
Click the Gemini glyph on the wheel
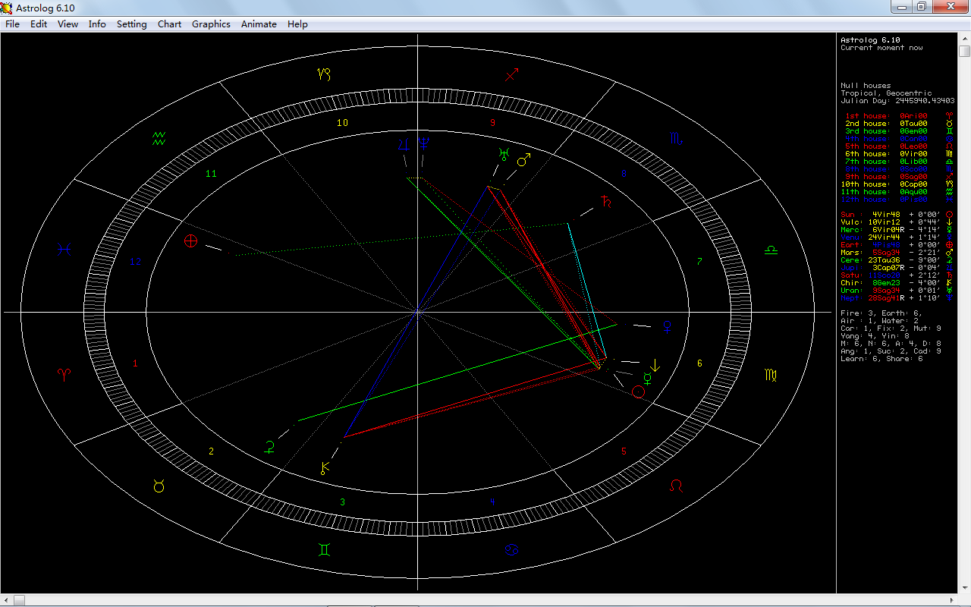324,549
